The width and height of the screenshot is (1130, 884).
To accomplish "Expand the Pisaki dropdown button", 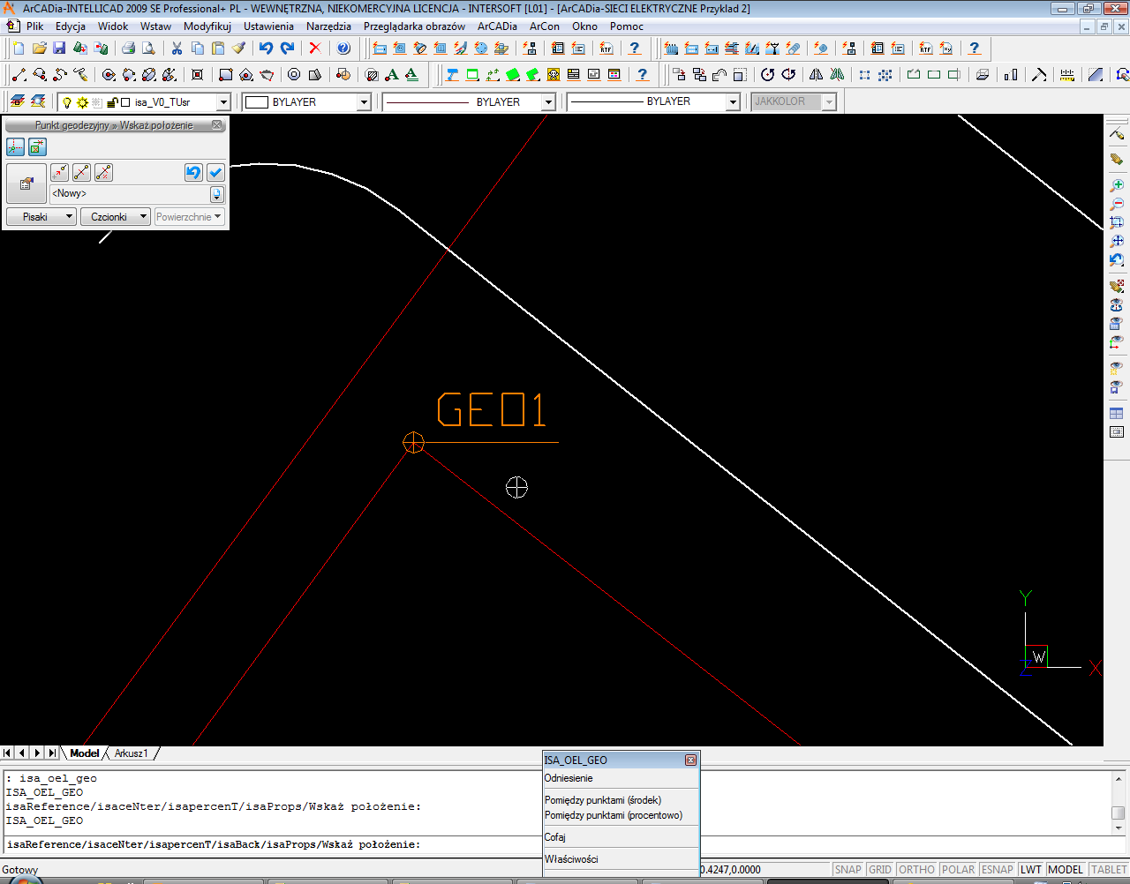I will pyautogui.click(x=41, y=216).
